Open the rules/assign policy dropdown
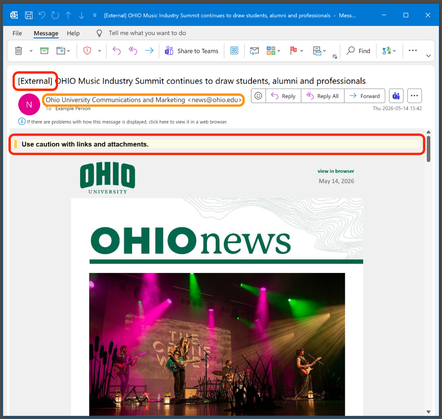 tap(319, 51)
